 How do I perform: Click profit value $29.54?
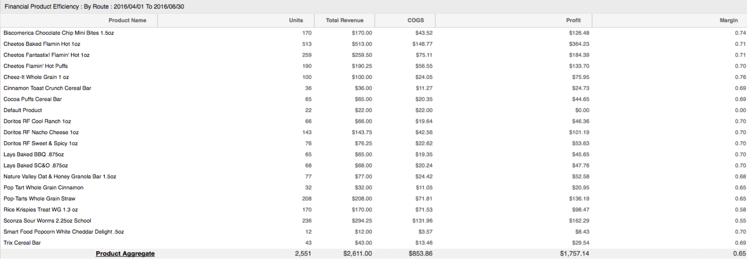[x=580, y=243]
